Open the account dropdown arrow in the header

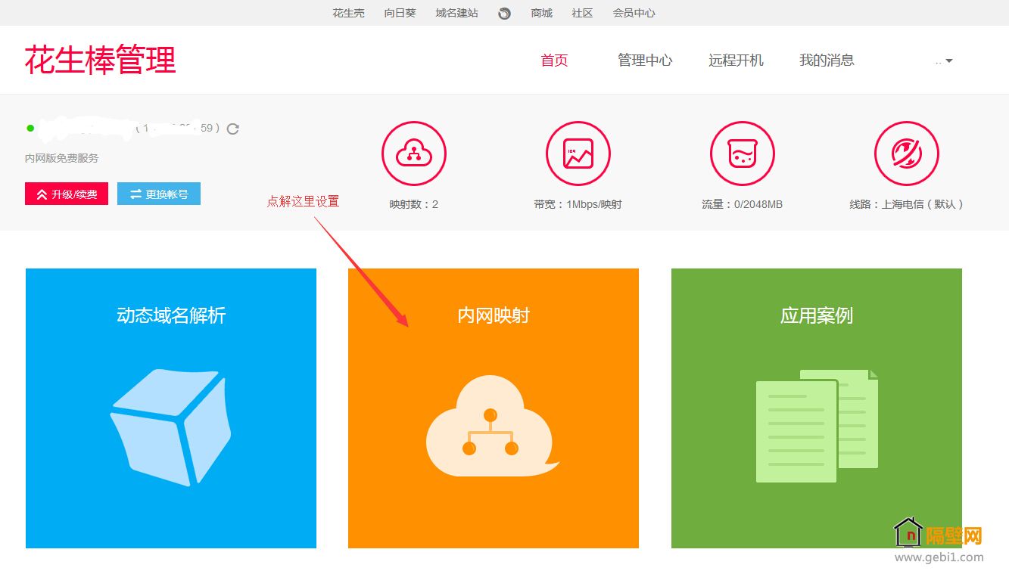point(949,61)
